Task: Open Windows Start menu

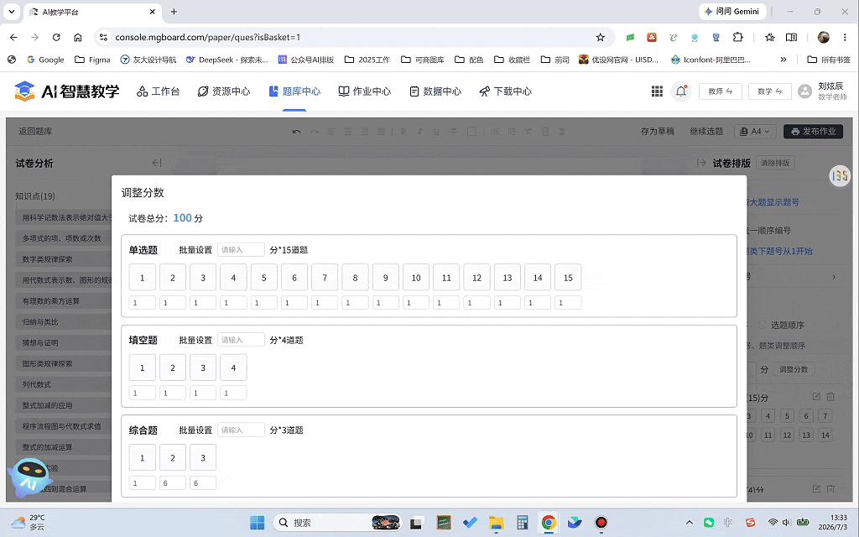Action: (257, 523)
